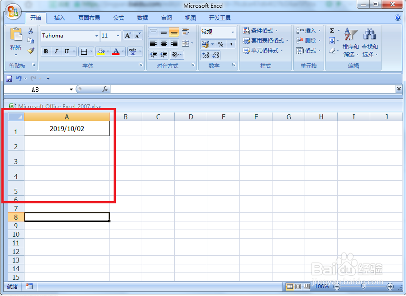Open the 开发工具 tab

pos(220,18)
